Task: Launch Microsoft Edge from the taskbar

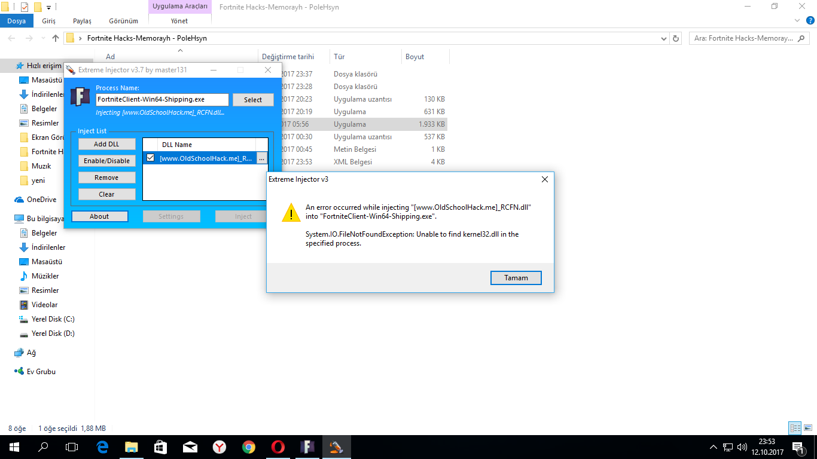Action: [x=102, y=447]
